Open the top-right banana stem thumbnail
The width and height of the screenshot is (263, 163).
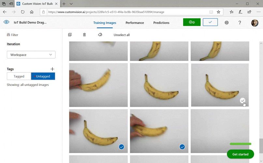(x=220, y=51)
